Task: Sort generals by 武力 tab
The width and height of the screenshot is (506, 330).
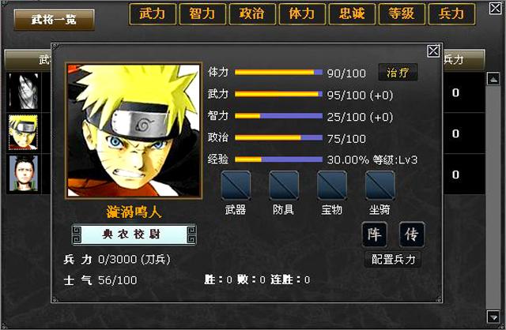Action: (153, 14)
